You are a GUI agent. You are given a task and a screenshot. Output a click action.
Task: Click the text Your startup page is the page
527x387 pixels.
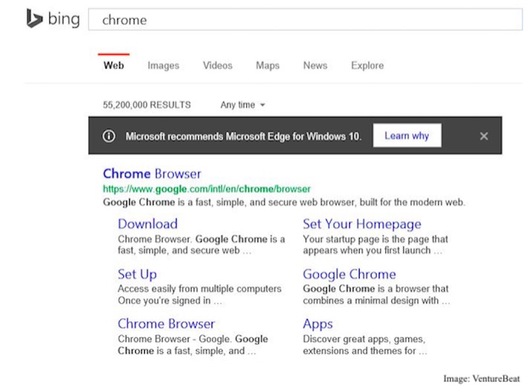point(375,239)
